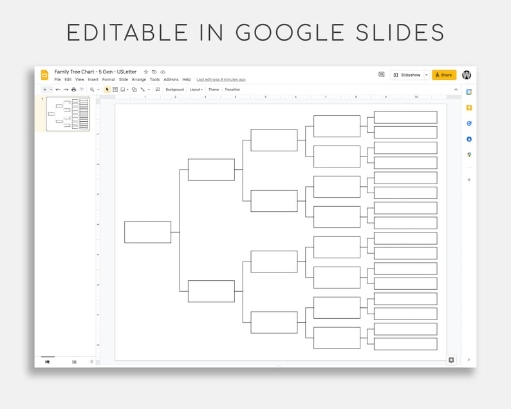Screen dimensions: 511x409
Task: Open the Calendar side panel icon
Action: tap(469, 92)
